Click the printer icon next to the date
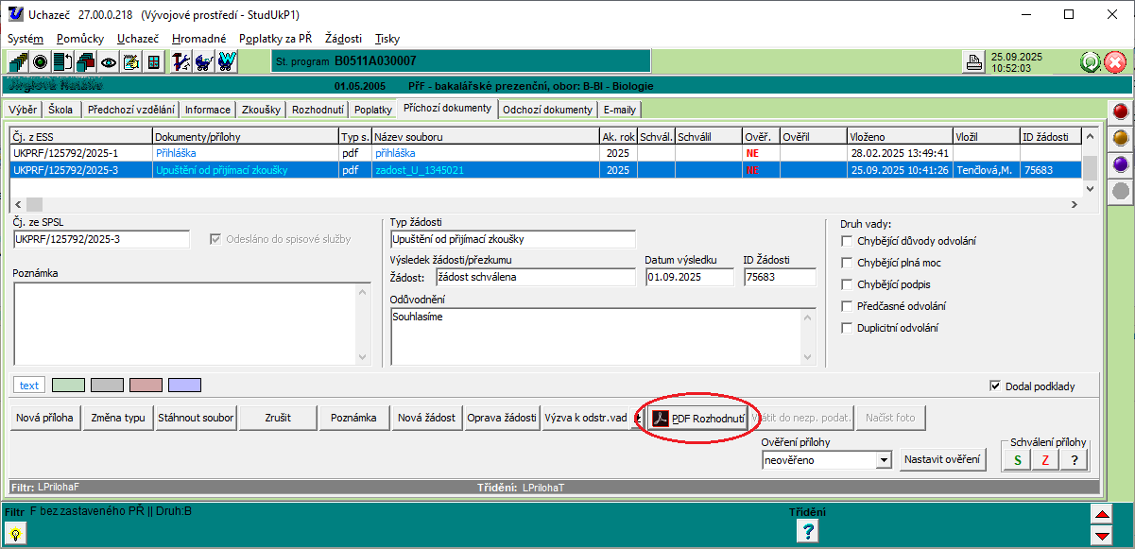Viewport: 1135px width, 549px height. coord(972,62)
